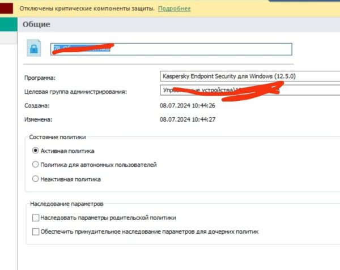Focus the policy name input field
This screenshot has width=340, height=270.
171,49
